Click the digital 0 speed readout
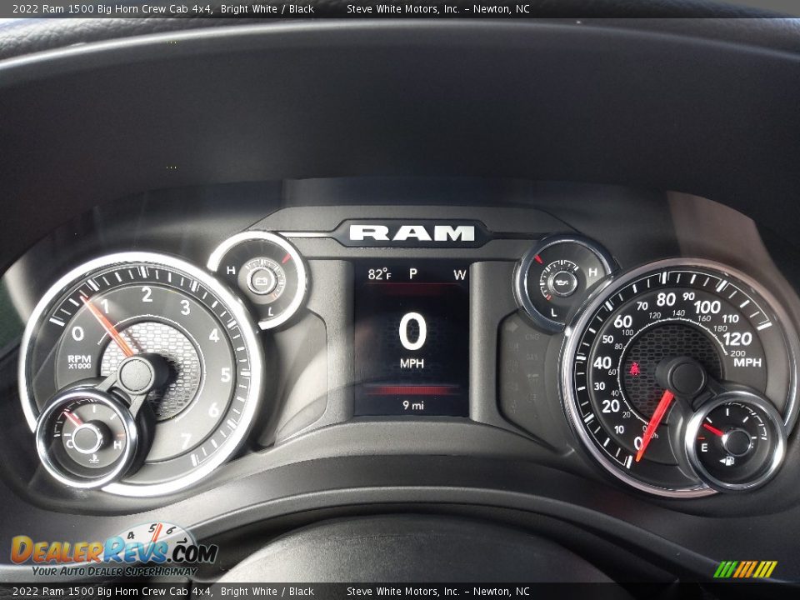800x600 pixels. coord(412,332)
